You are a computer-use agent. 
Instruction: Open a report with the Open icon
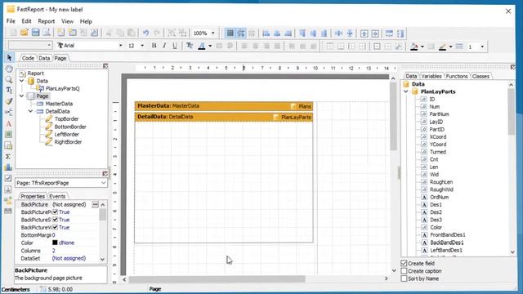25,33
